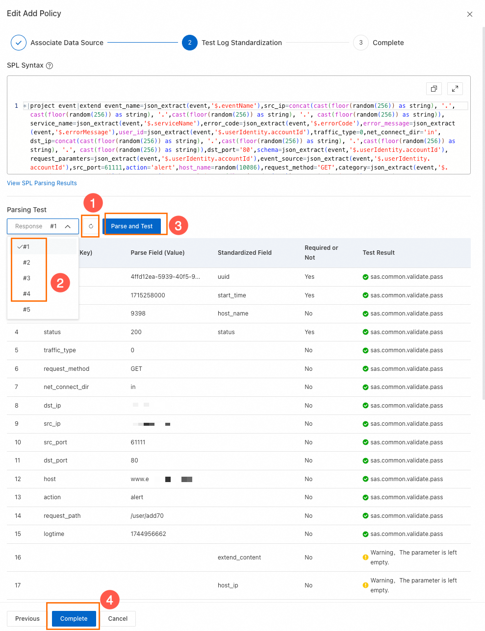Open View SPL Parsing Results link

(42, 183)
